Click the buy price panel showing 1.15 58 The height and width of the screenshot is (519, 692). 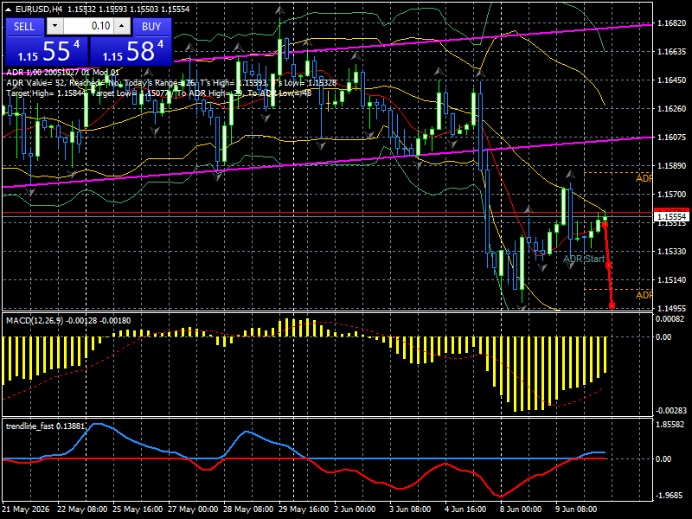[x=131, y=51]
